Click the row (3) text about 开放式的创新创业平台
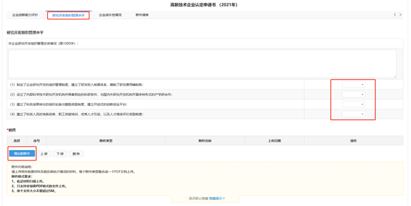The height and width of the screenshot is (206, 411). 68,104
